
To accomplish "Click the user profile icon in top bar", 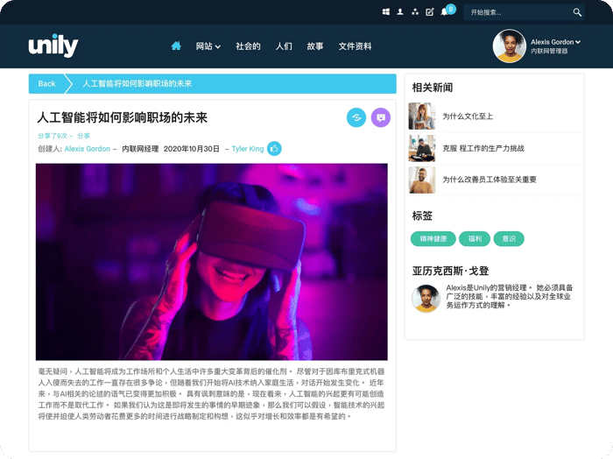I will (x=400, y=12).
